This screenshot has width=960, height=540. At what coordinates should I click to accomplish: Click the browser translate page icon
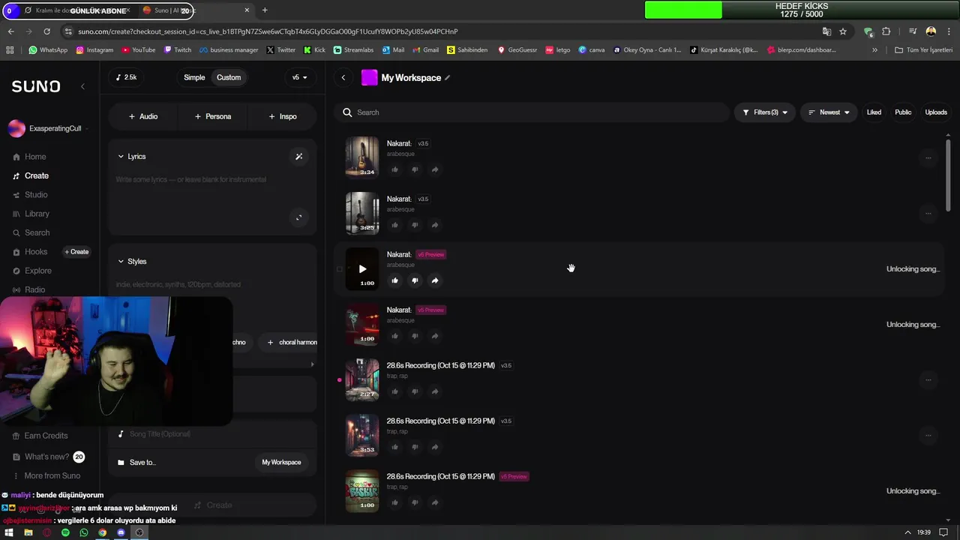tap(826, 31)
